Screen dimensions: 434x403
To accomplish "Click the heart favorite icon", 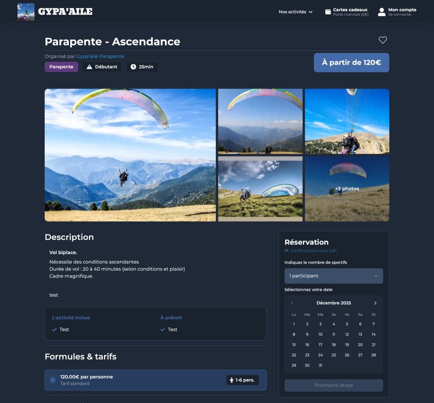I will click(x=383, y=40).
